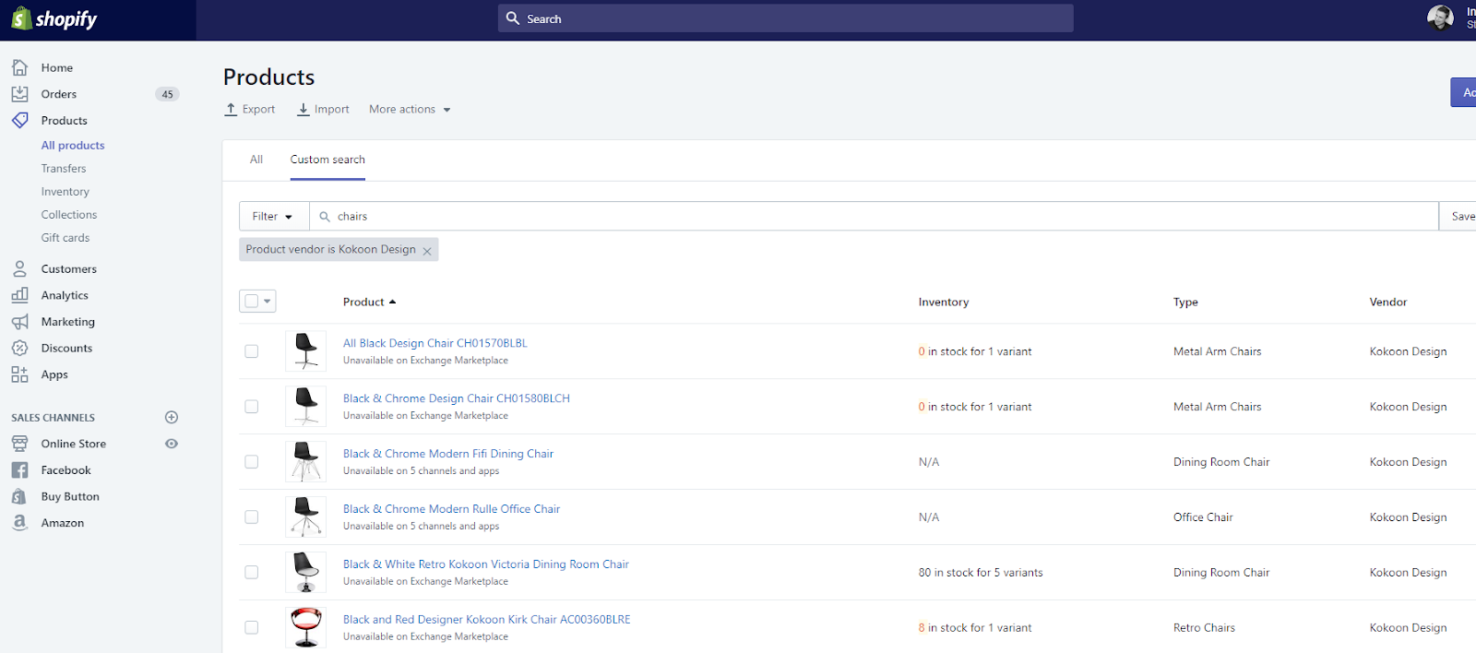This screenshot has width=1476, height=653.
Task: Click the magnifier icon in product filter box
Action: pos(325,217)
